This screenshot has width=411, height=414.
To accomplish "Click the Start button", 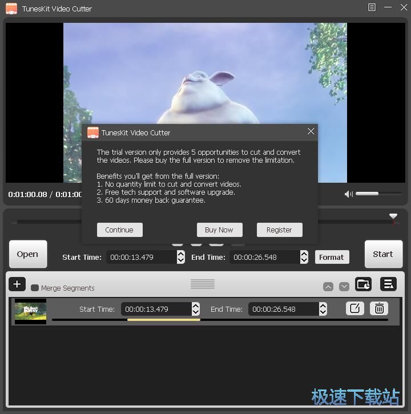I will [383, 254].
